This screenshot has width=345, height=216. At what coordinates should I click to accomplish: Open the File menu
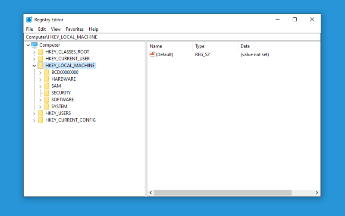tap(29, 29)
